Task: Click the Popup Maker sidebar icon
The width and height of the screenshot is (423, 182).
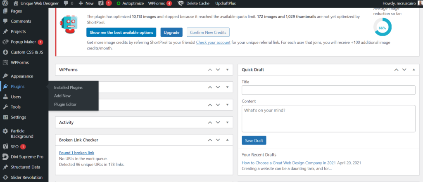Action: click(5, 42)
